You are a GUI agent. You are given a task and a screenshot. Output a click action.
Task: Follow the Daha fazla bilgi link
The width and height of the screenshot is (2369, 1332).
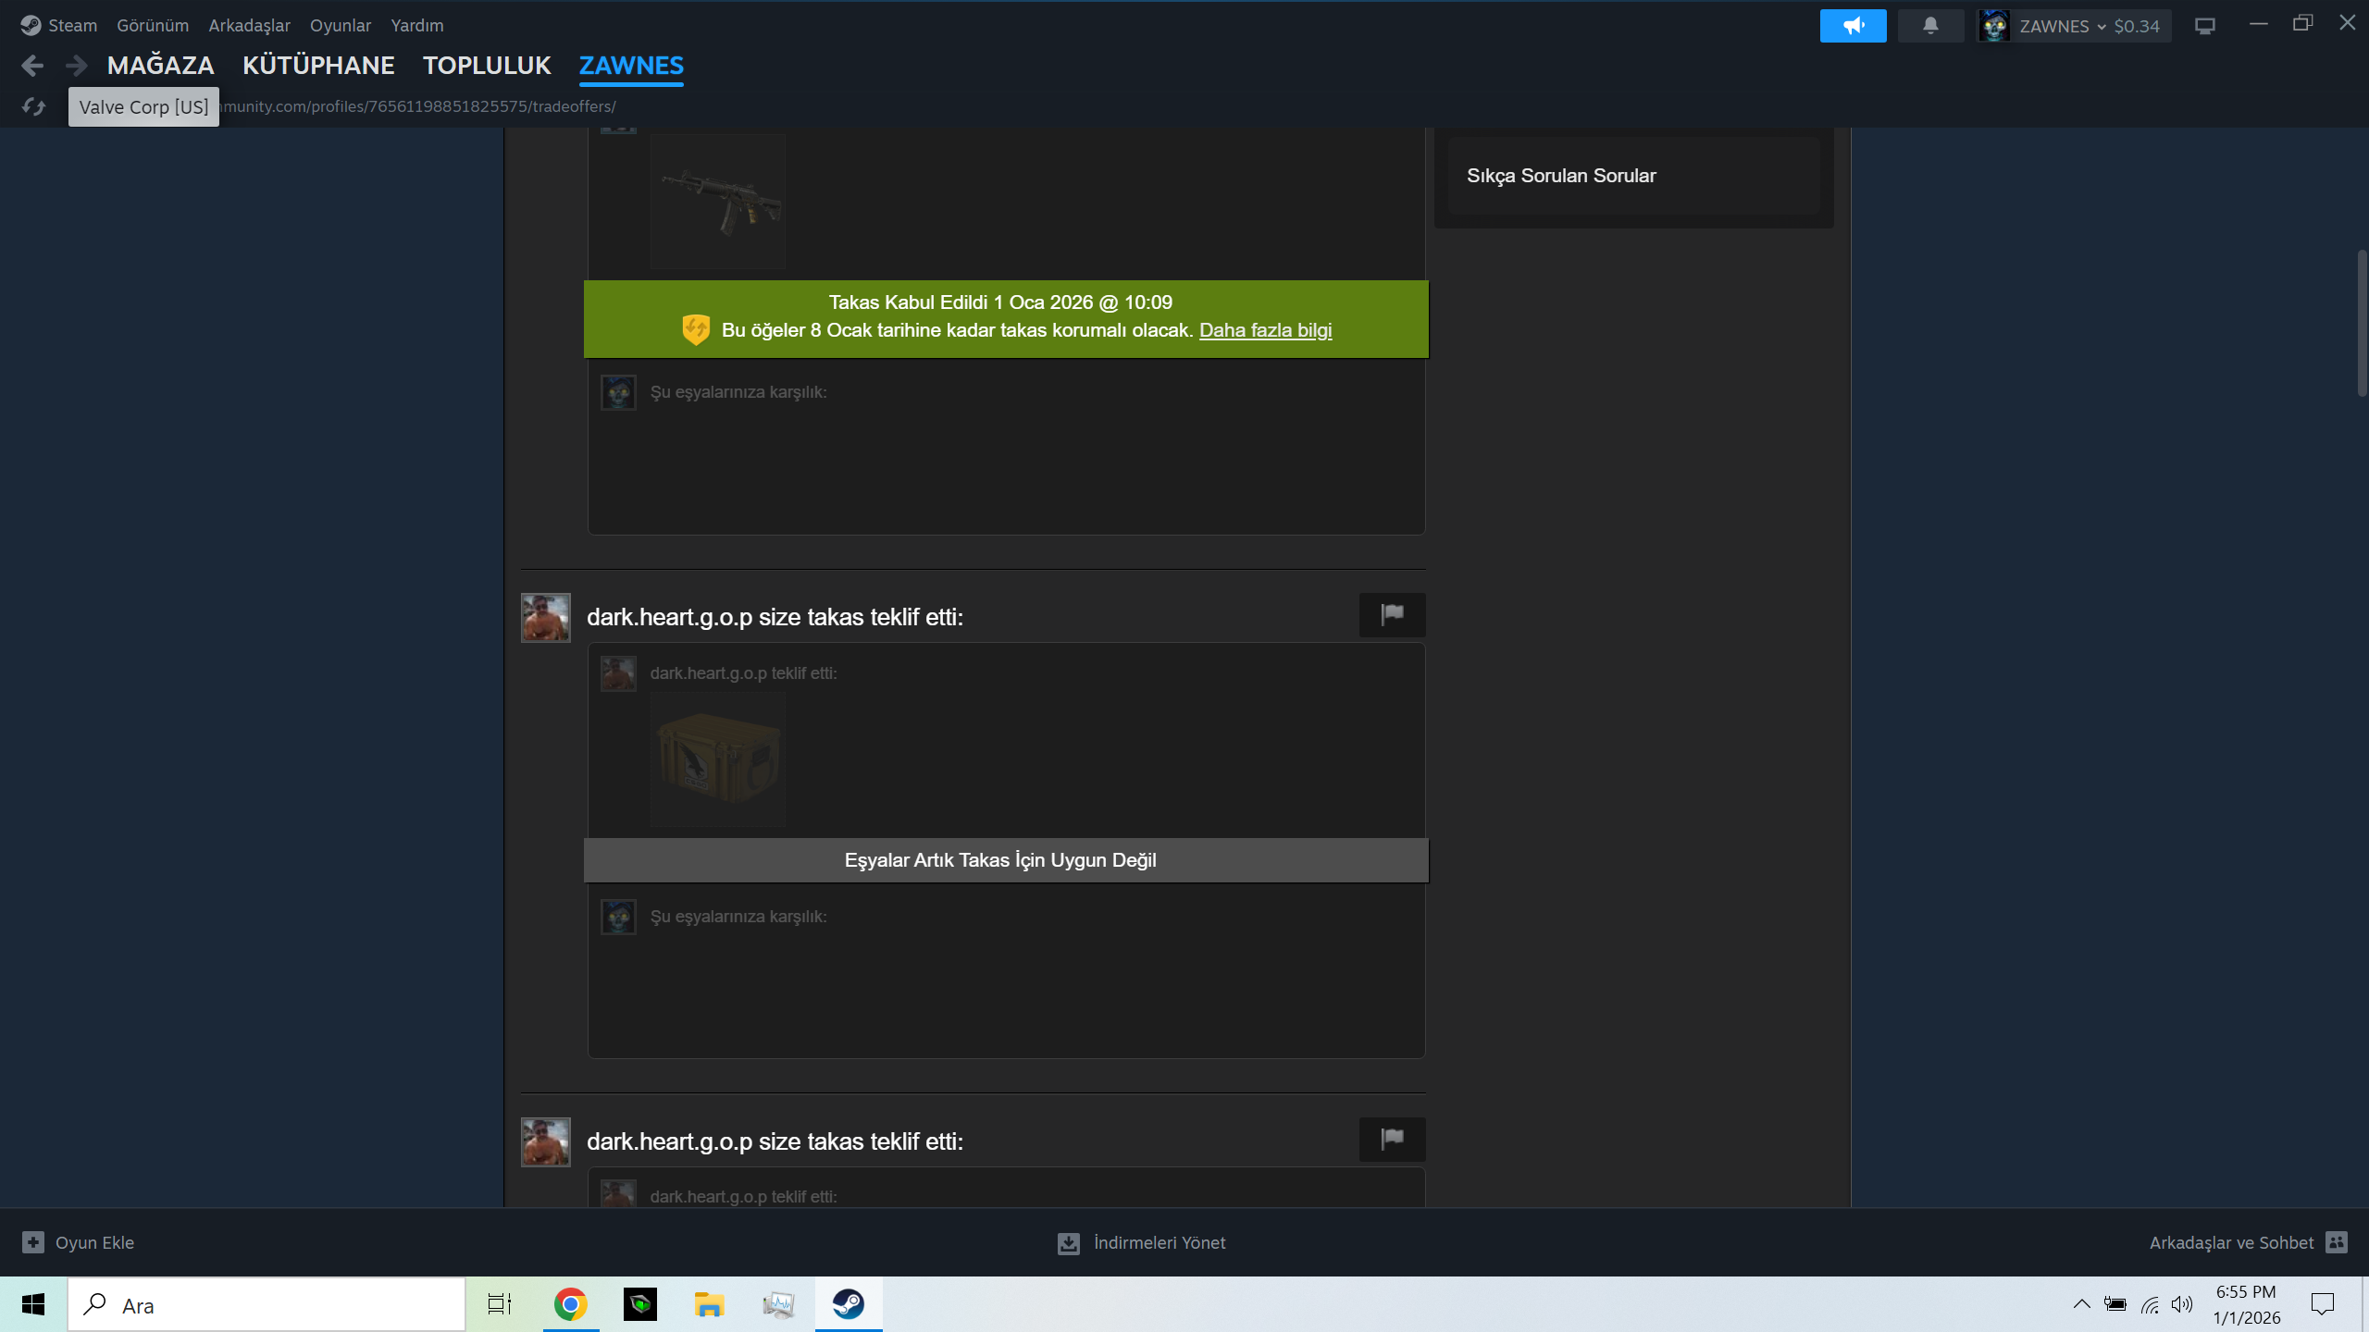pyautogui.click(x=1265, y=330)
